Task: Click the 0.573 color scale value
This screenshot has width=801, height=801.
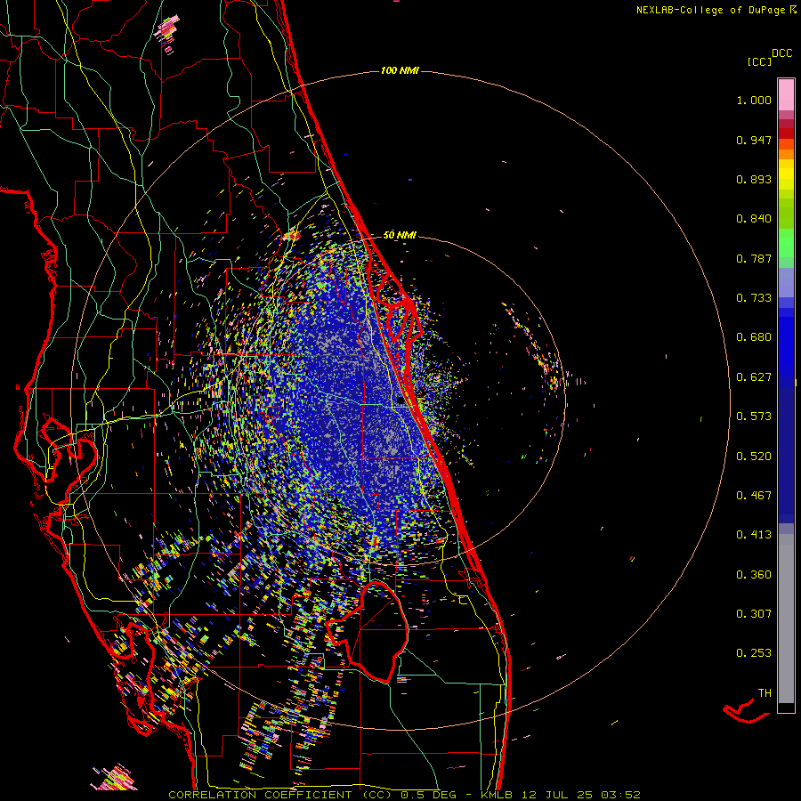Action: (754, 417)
